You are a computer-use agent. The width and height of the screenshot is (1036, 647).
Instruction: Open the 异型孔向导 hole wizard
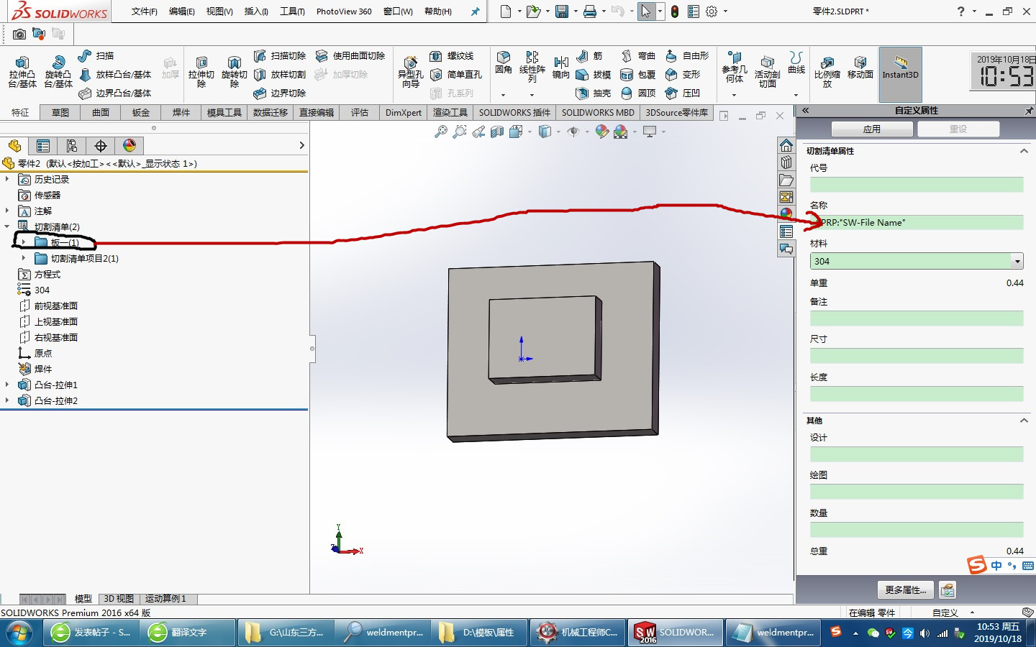(x=411, y=71)
